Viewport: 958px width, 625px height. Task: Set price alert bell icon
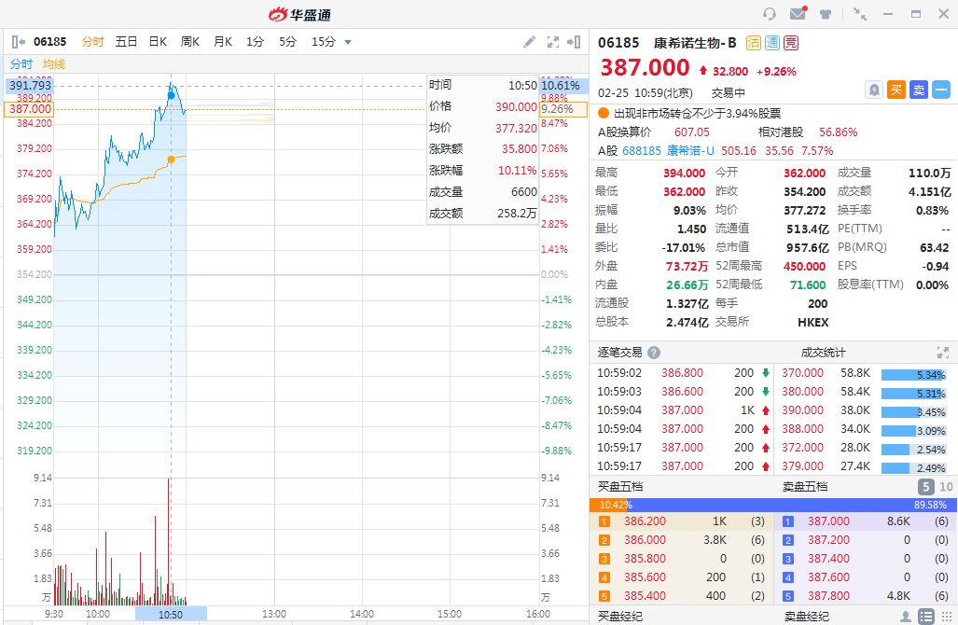(874, 90)
